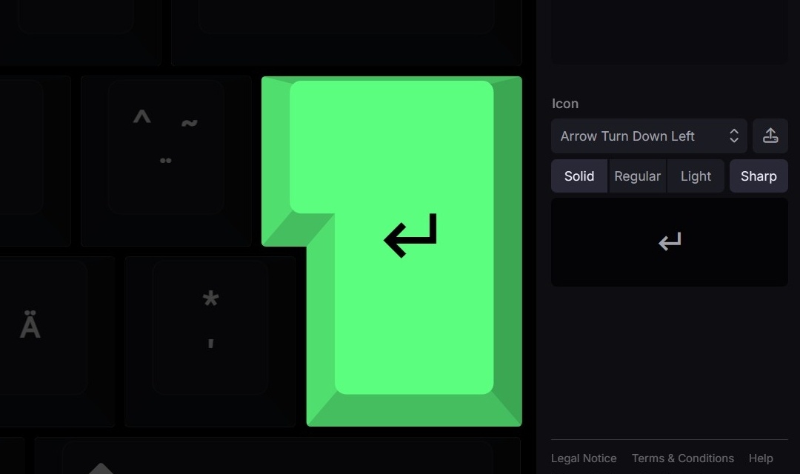Select the asterisk and apostrophe key
Viewport: 800px width, 474px height.
[x=210, y=341]
